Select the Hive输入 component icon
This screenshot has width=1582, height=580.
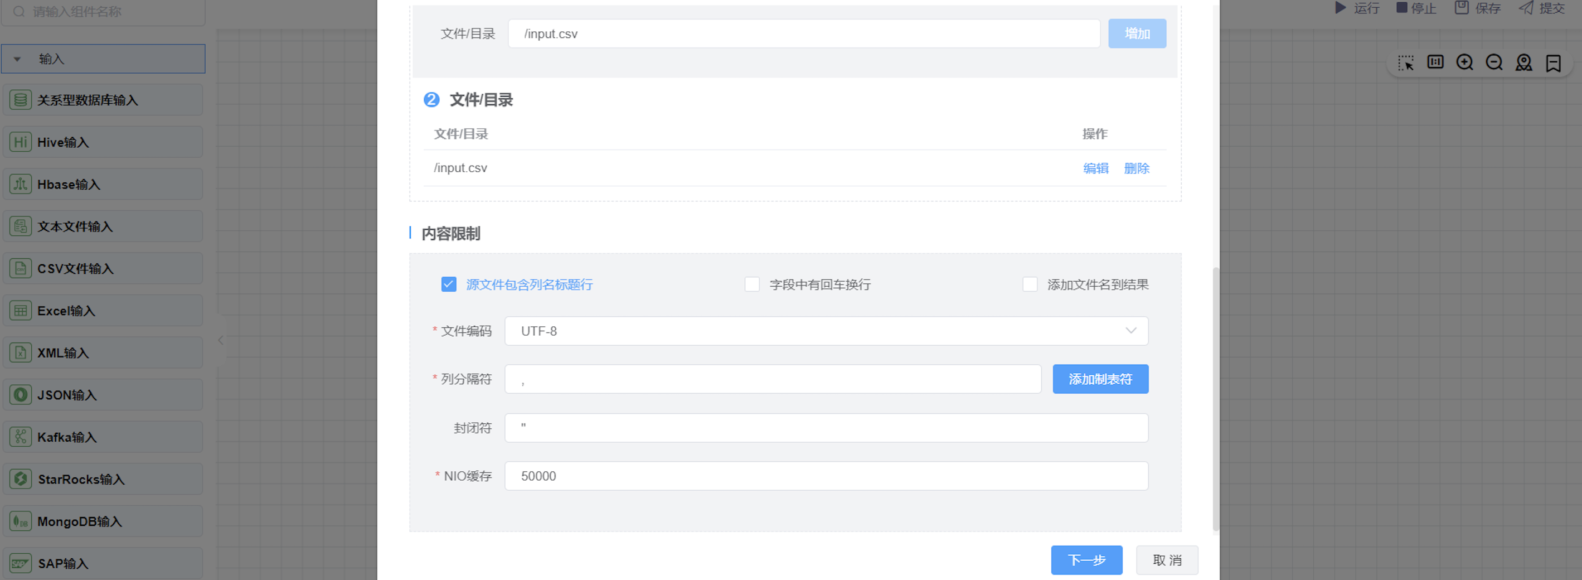pyautogui.click(x=20, y=142)
